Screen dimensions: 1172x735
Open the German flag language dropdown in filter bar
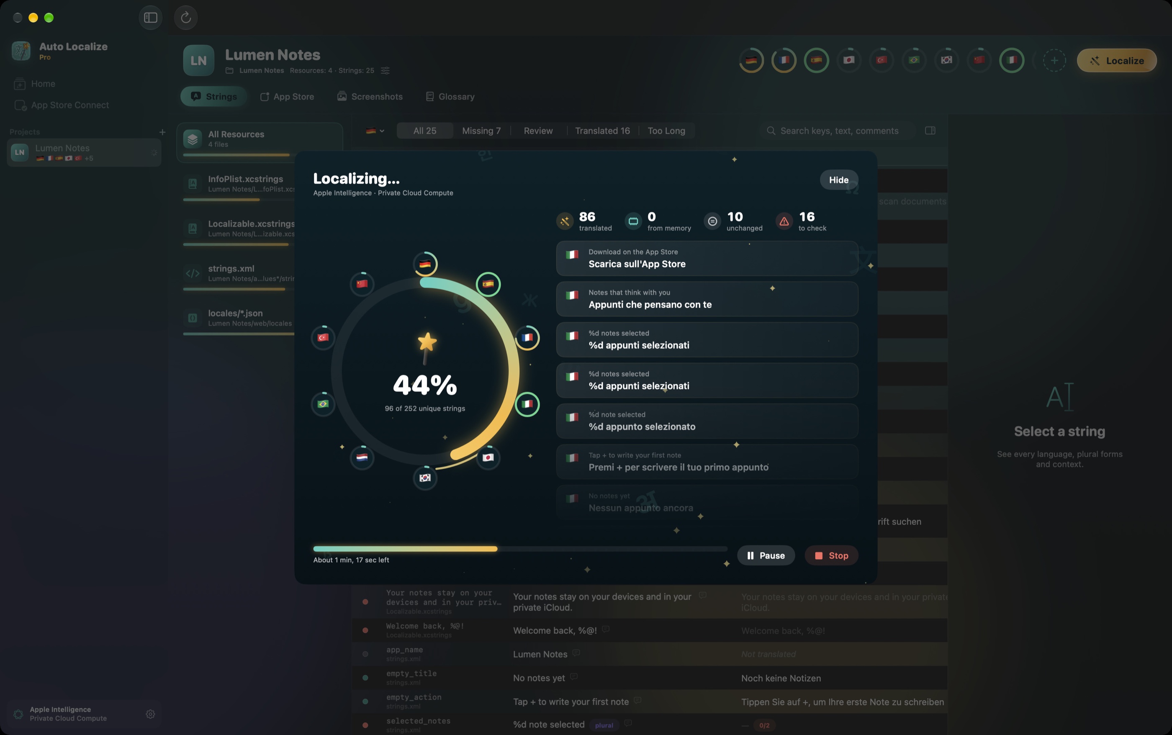(x=375, y=131)
